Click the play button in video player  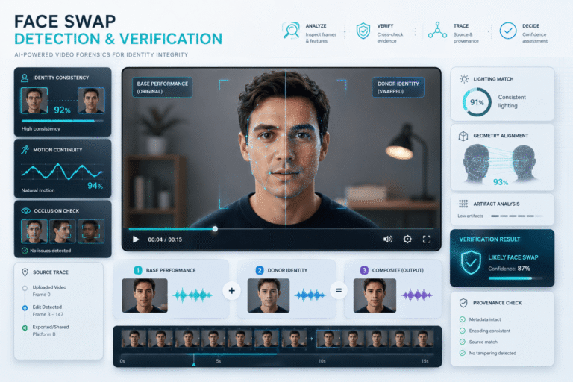point(136,239)
